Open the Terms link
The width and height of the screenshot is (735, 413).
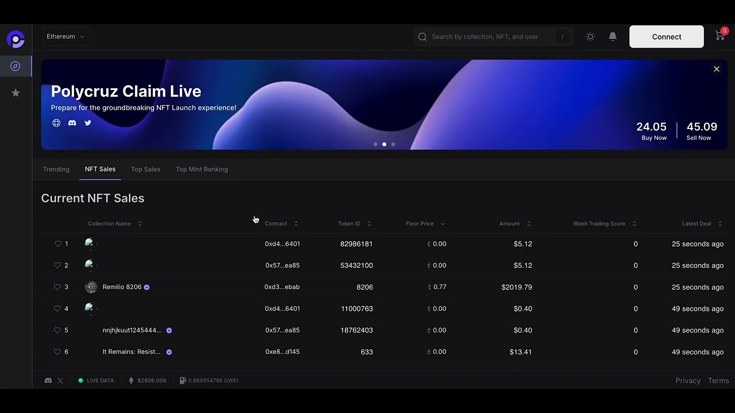tap(718, 381)
